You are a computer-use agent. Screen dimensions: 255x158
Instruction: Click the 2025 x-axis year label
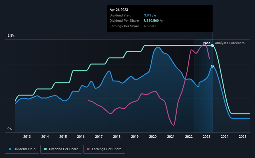coord(243,137)
